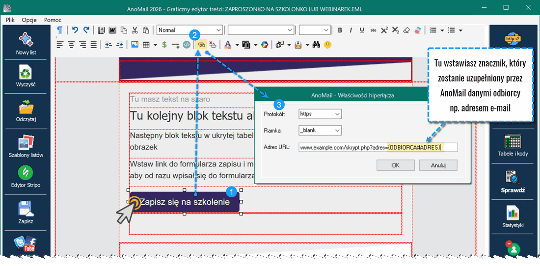Click the Adres URL input field
Image resolution: width=540 pixels, height=266 pixels.
pos(378,147)
